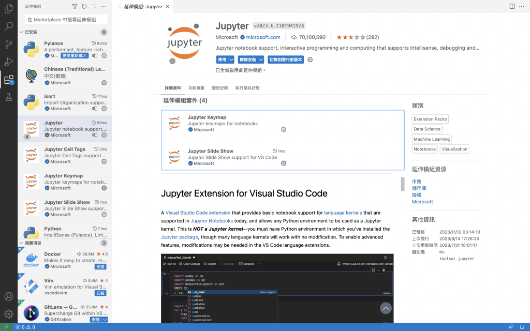
Task: Clear extension search results icon
Action: tap(94, 6)
